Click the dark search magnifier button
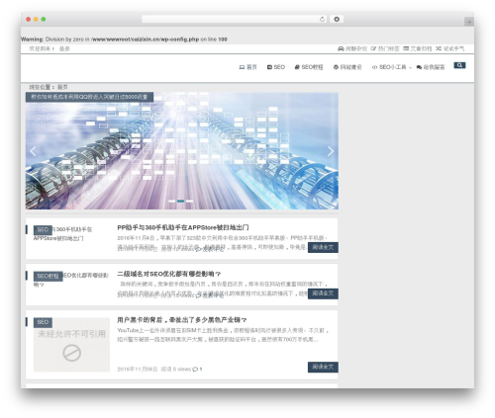The height and width of the screenshot is (418, 495). [x=459, y=65]
